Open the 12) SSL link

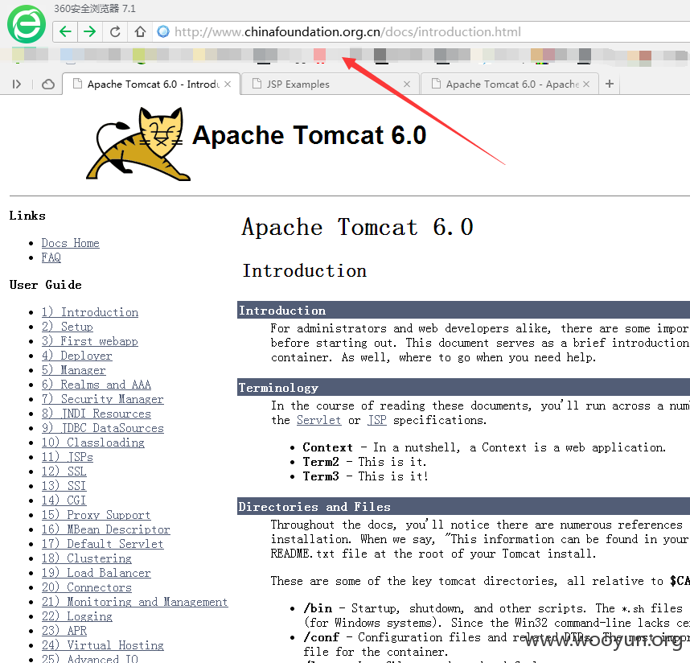(64, 472)
